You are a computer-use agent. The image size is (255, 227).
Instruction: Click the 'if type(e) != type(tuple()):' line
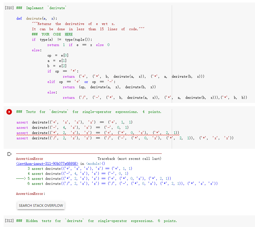(x=62, y=40)
